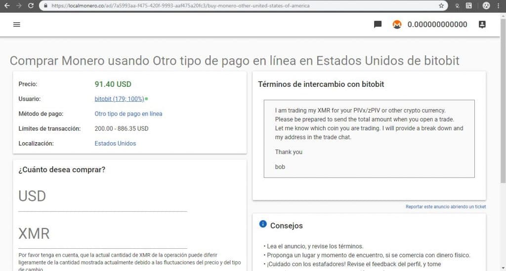
Task: Click the page title Comprar Monero heading
Action: pos(234,61)
